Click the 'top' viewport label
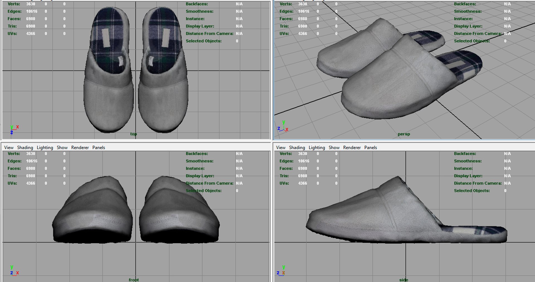 pyautogui.click(x=133, y=134)
